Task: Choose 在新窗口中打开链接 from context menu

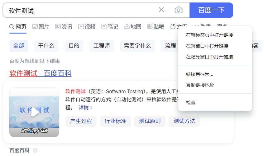Action: click(x=215, y=46)
